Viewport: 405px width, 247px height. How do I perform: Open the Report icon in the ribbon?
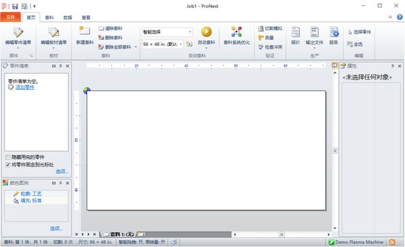[x=334, y=32]
